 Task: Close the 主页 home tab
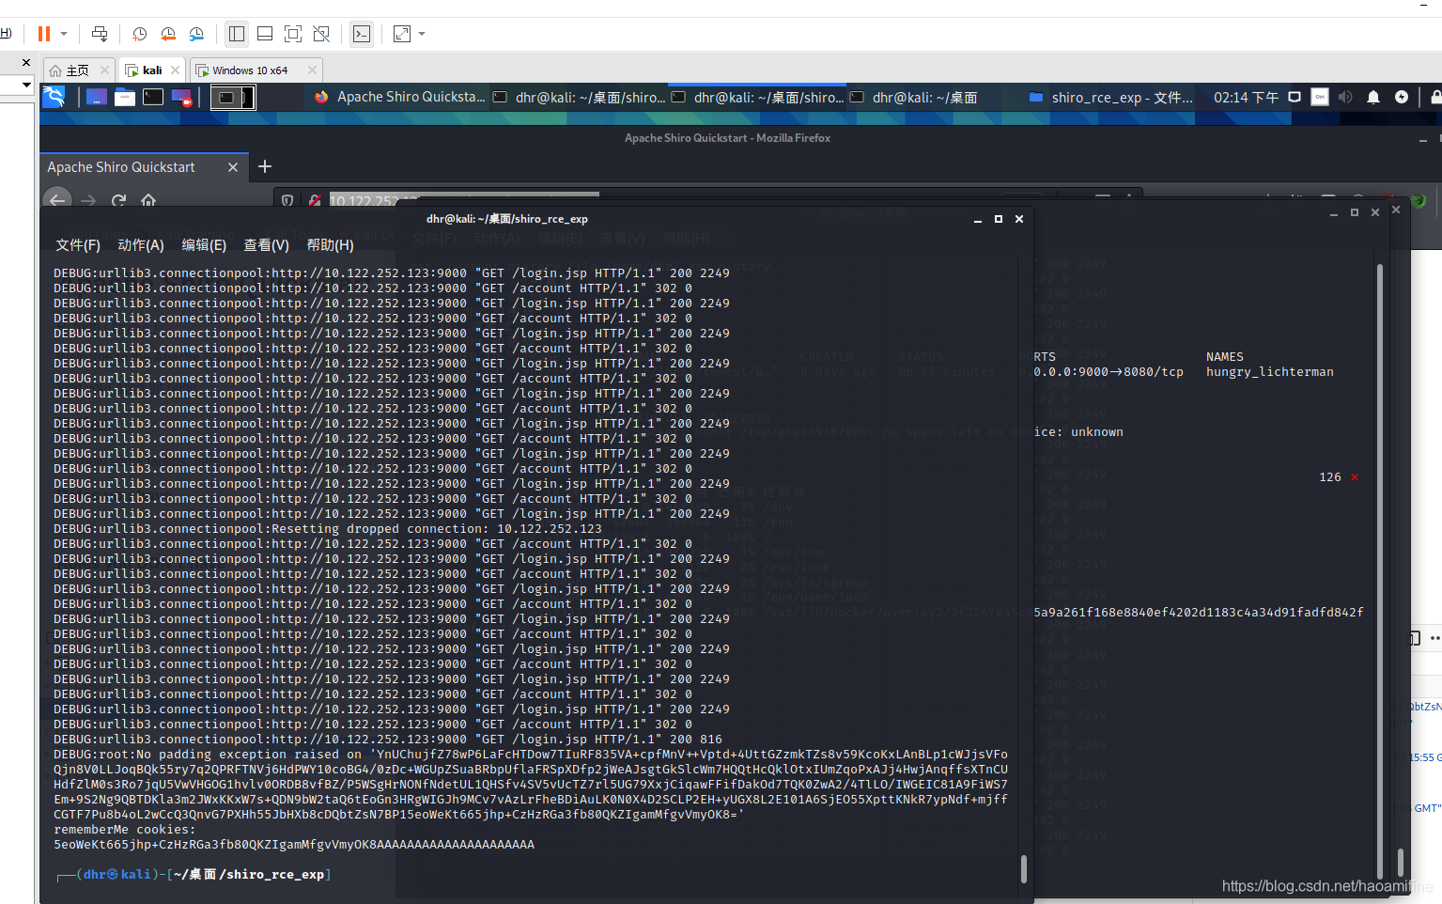(104, 70)
